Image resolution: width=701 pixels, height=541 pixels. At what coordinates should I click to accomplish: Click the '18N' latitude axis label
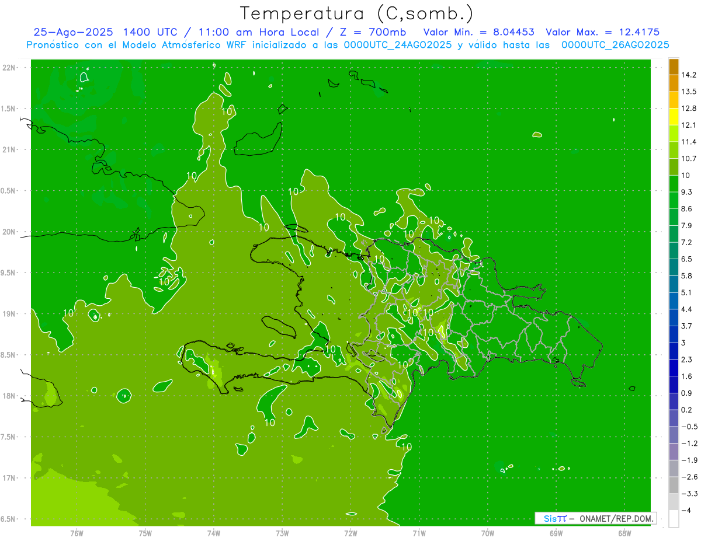click(9, 396)
